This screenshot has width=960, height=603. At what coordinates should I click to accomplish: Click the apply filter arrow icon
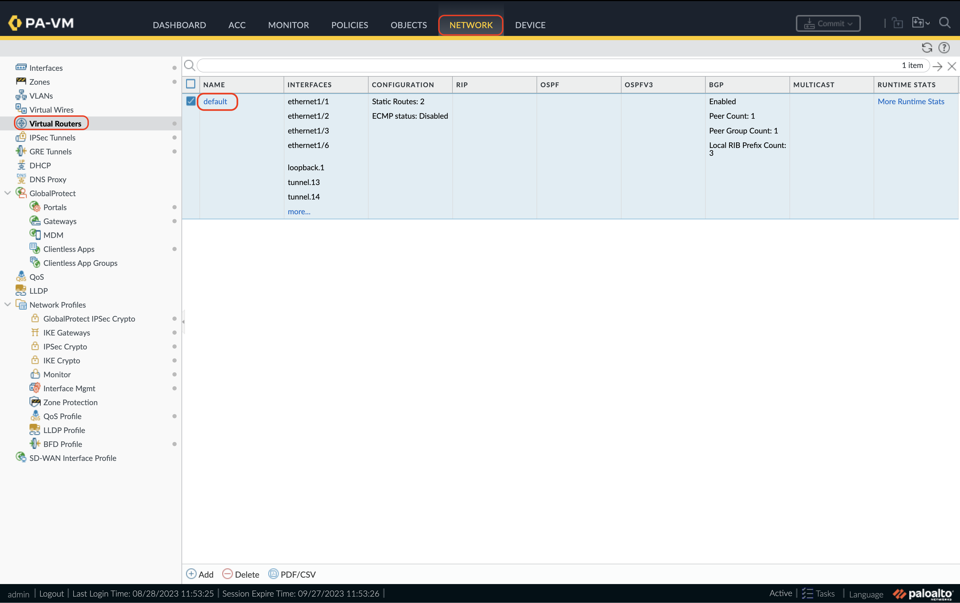(937, 66)
